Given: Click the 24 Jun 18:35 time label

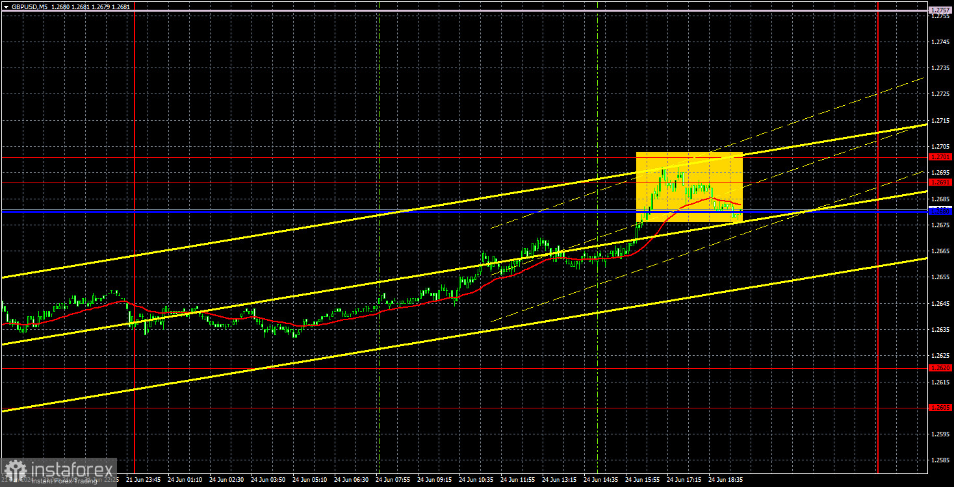Looking at the screenshot, I should click(727, 480).
